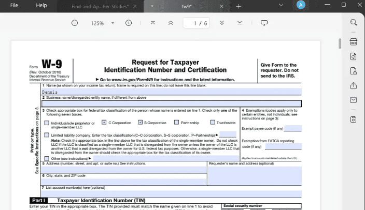Open the convert PDF icon in sidebar
This screenshot has width=365, height=210.
pyautogui.click(x=354, y=56)
